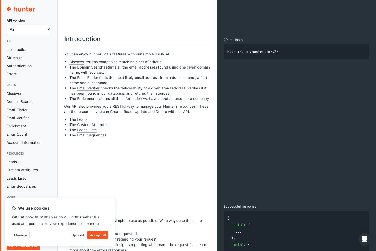Viewport: 376px width, 251px height.
Task: Open the Learn more cookies link
Action: pos(89,224)
